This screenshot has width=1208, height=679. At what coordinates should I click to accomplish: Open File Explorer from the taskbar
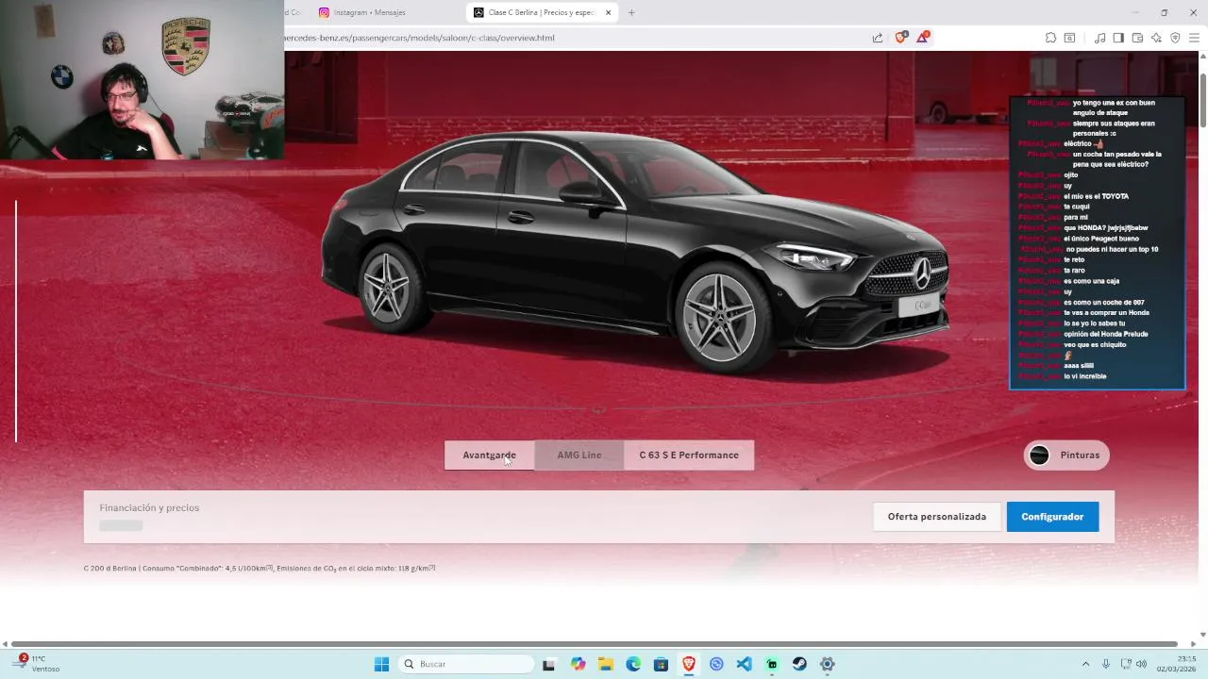(x=606, y=664)
